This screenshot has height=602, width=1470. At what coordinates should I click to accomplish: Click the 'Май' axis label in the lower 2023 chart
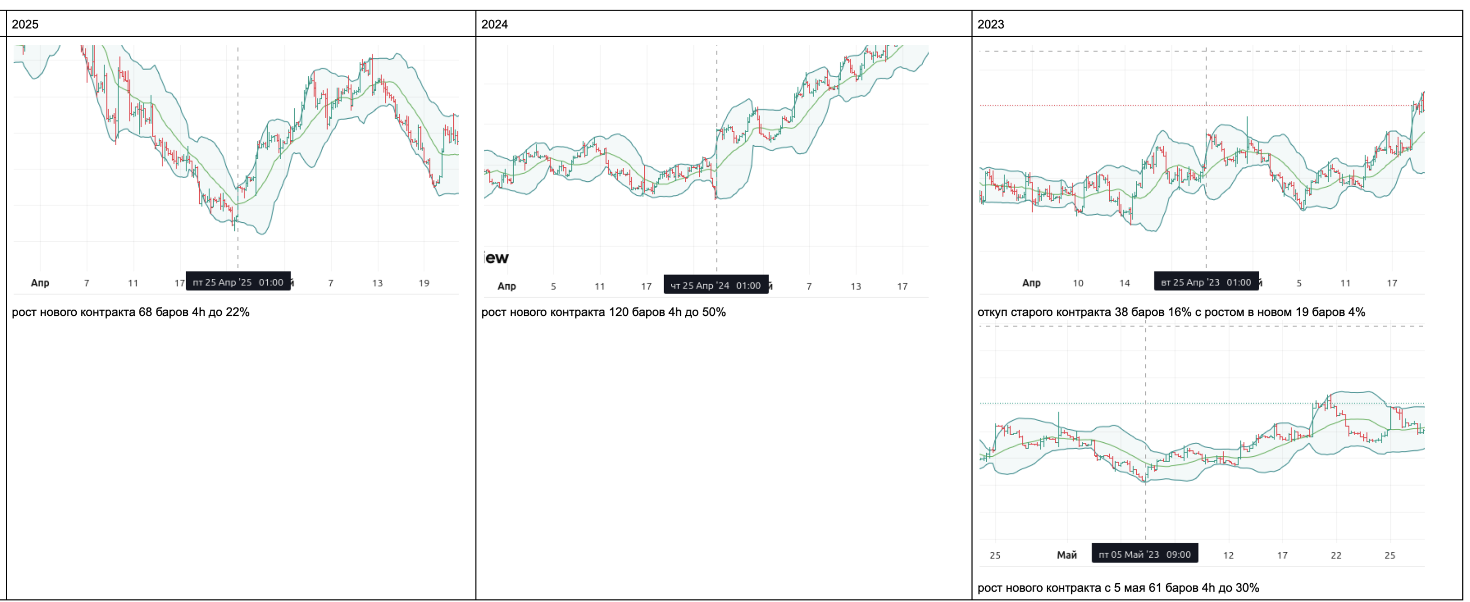[x=1066, y=555]
